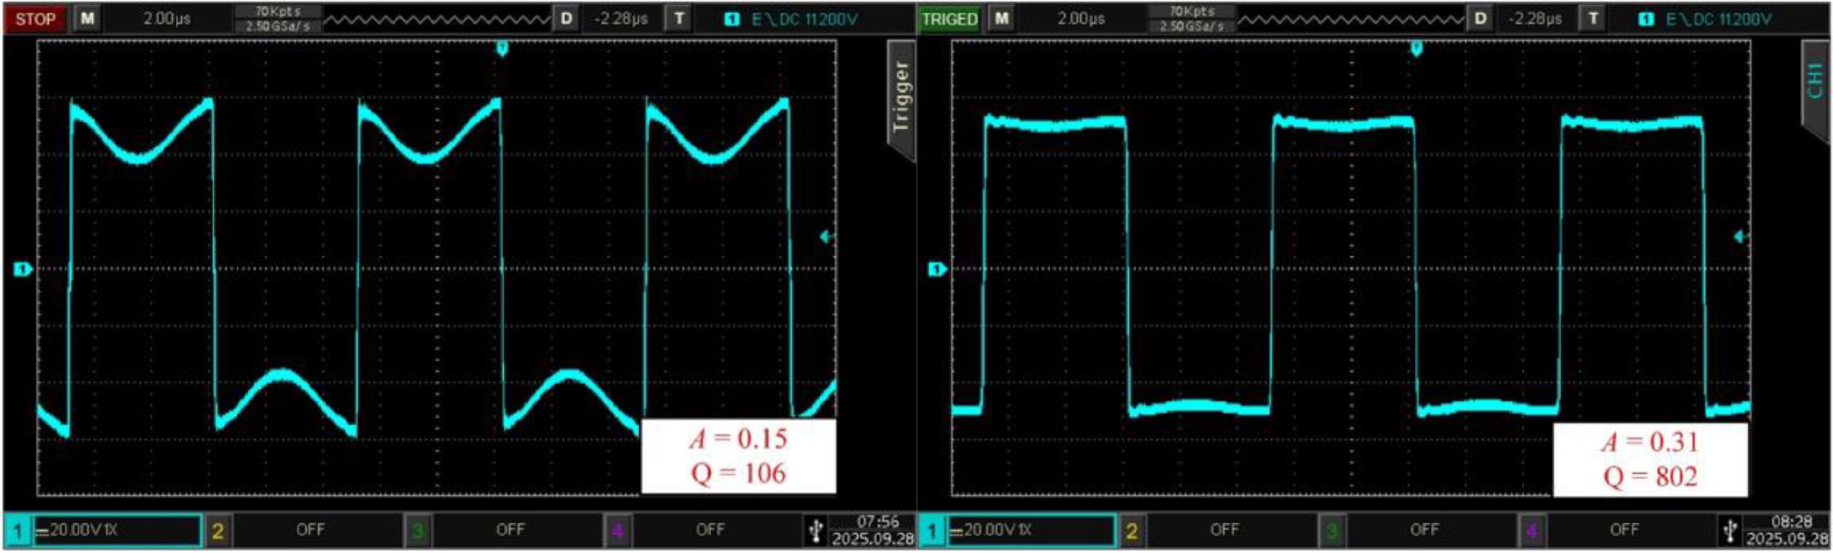This screenshot has width=1833, height=553.
Task: Open the Trigger side tab
Action: click(901, 100)
